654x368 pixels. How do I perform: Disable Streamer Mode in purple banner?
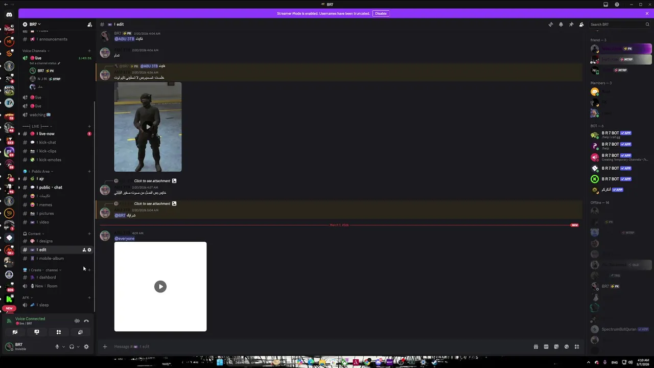381,13
